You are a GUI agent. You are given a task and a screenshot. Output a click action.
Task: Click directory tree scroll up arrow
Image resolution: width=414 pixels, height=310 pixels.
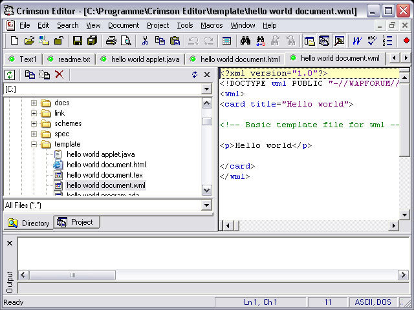coord(207,103)
